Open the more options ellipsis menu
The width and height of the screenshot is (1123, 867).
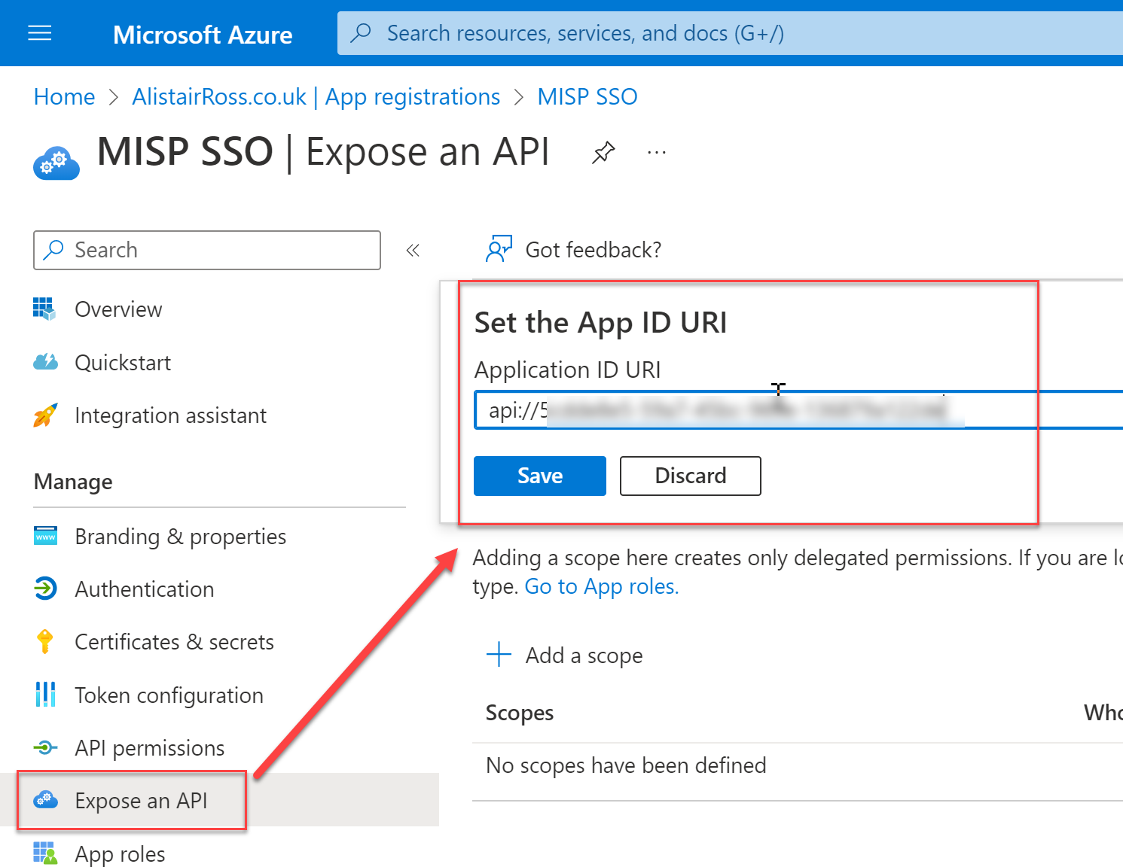point(657,153)
